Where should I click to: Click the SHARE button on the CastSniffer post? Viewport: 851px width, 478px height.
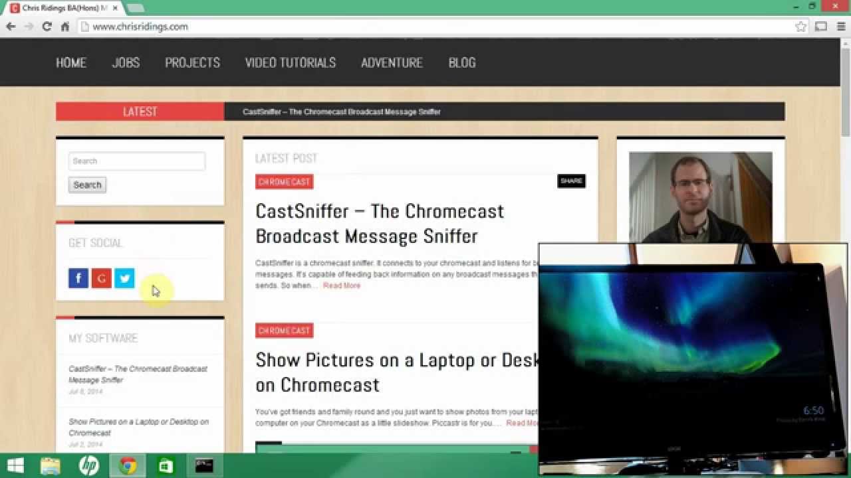(571, 181)
